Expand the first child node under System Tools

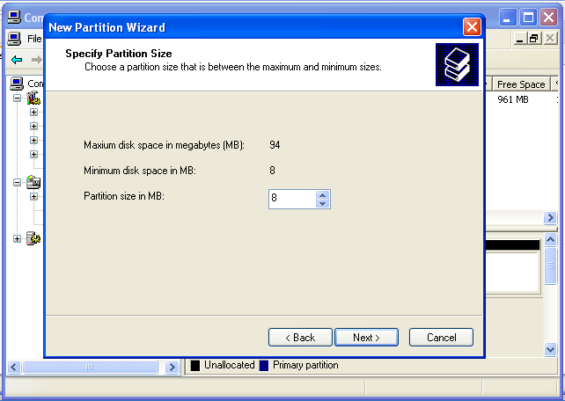point(33,112)
